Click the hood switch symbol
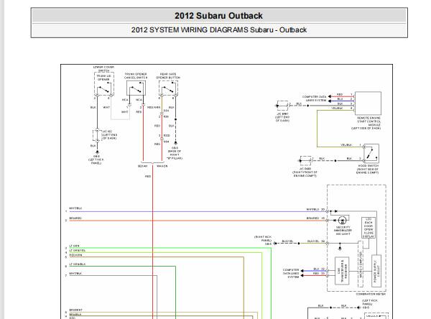 click(371, 154)
